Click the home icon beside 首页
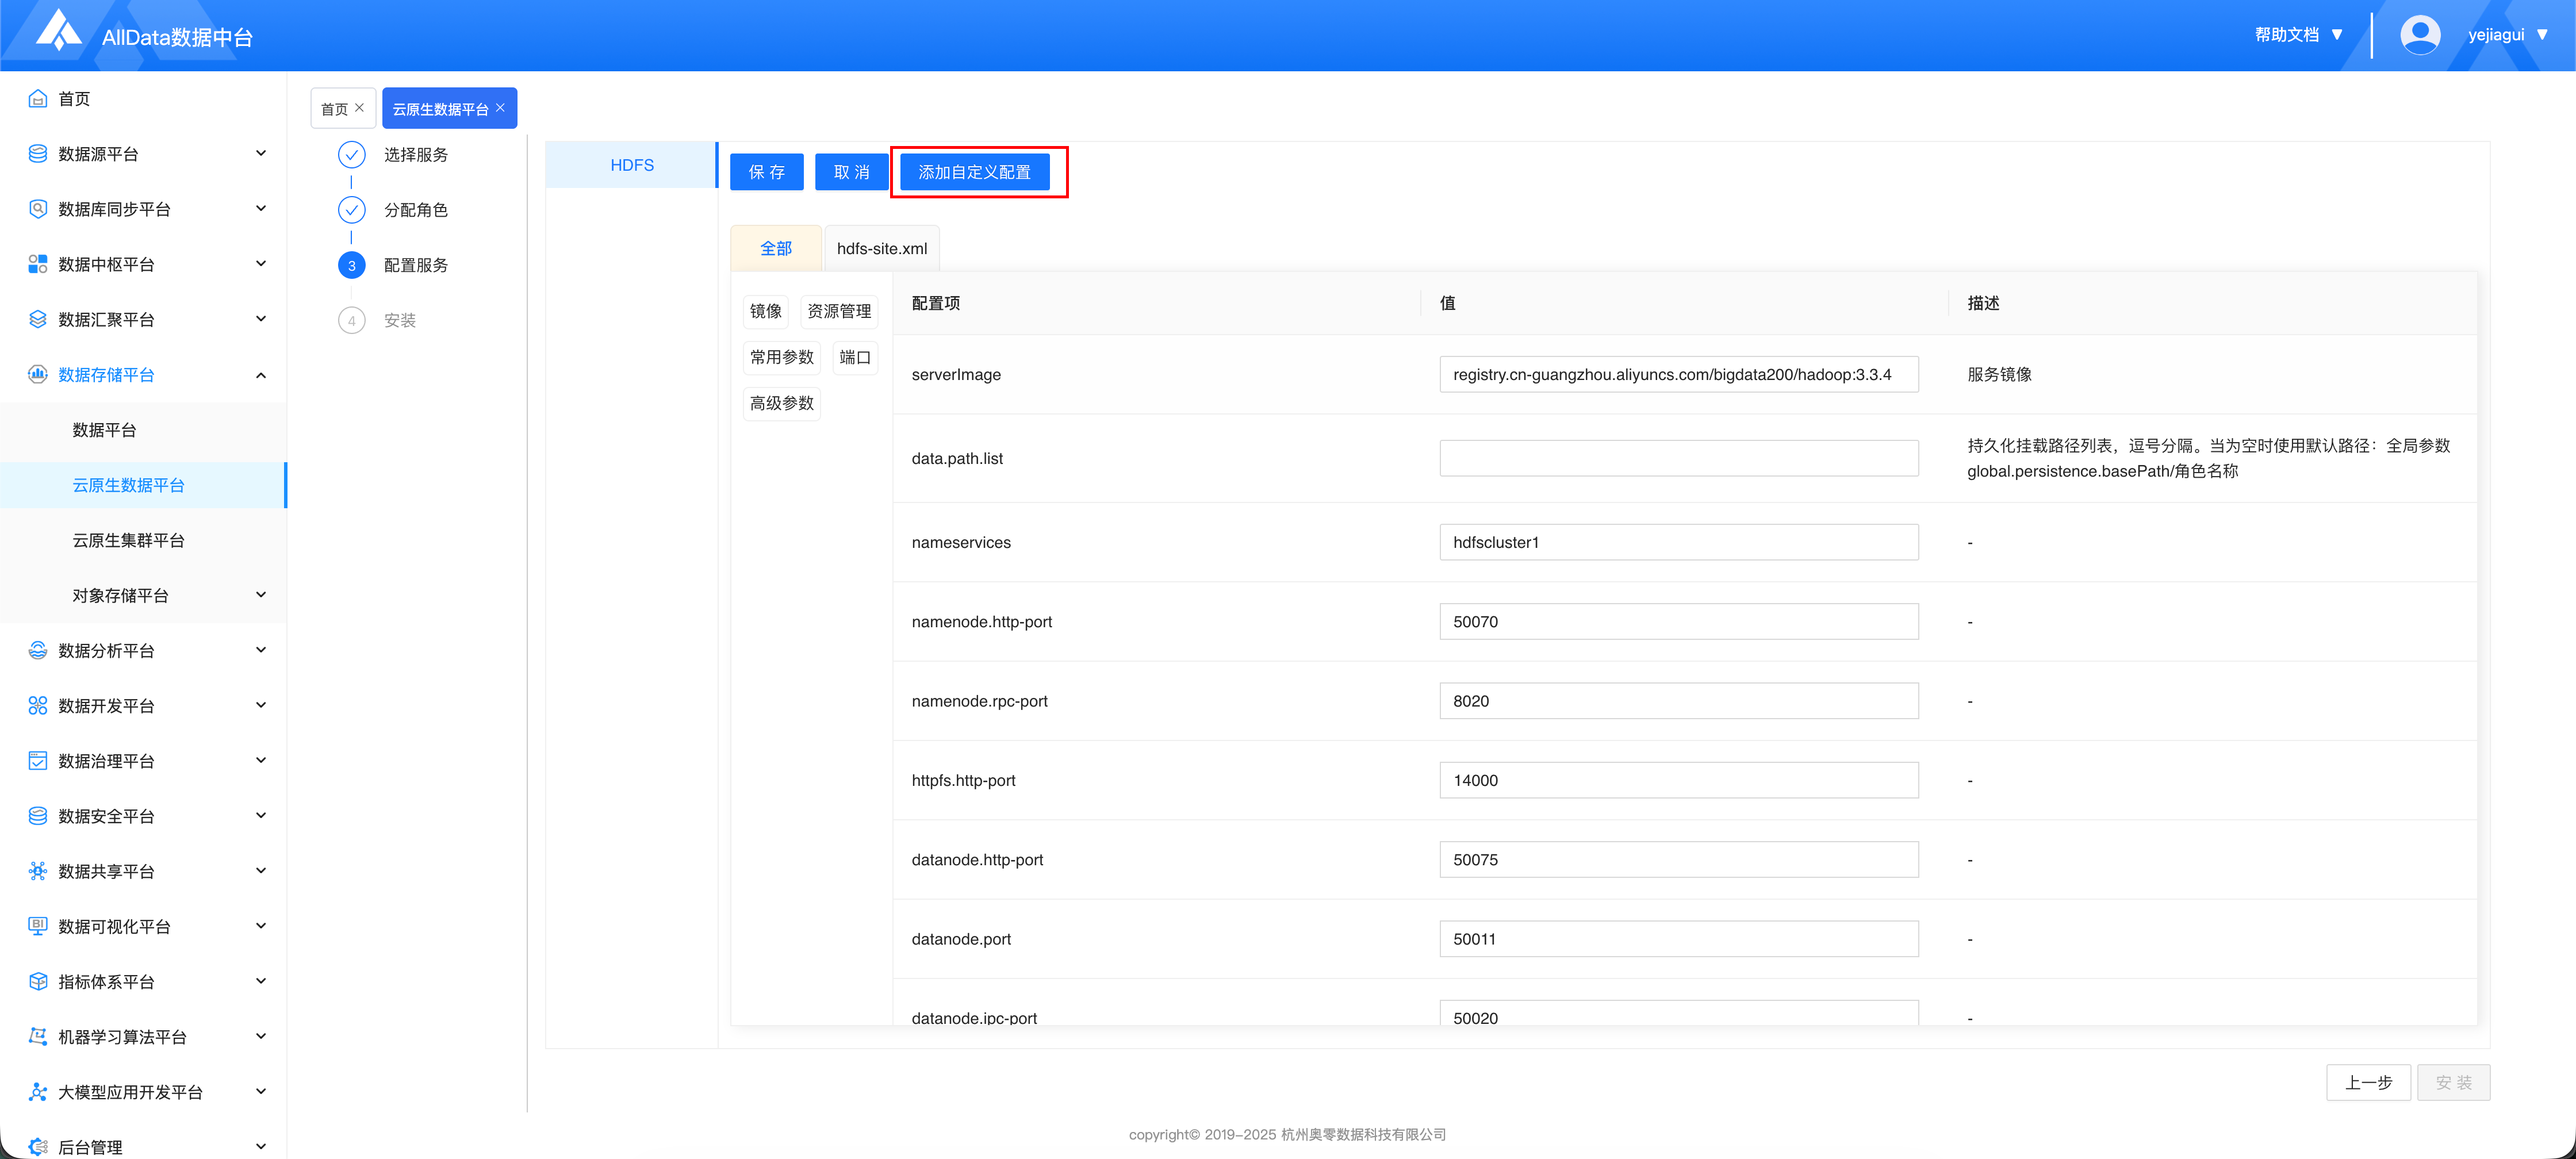 pos(38,98)
